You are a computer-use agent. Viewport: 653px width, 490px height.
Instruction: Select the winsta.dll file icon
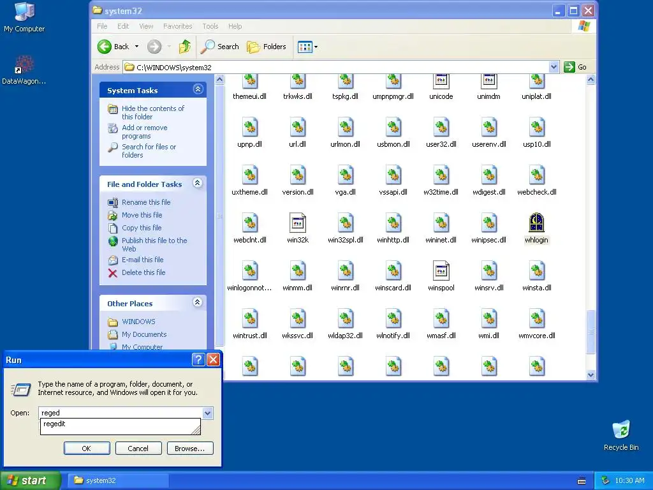click(537, 271)
